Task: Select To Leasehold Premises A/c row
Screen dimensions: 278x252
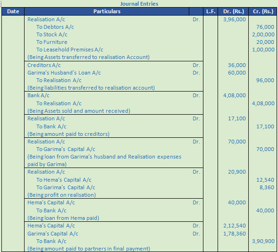Action: pos(70,50)
